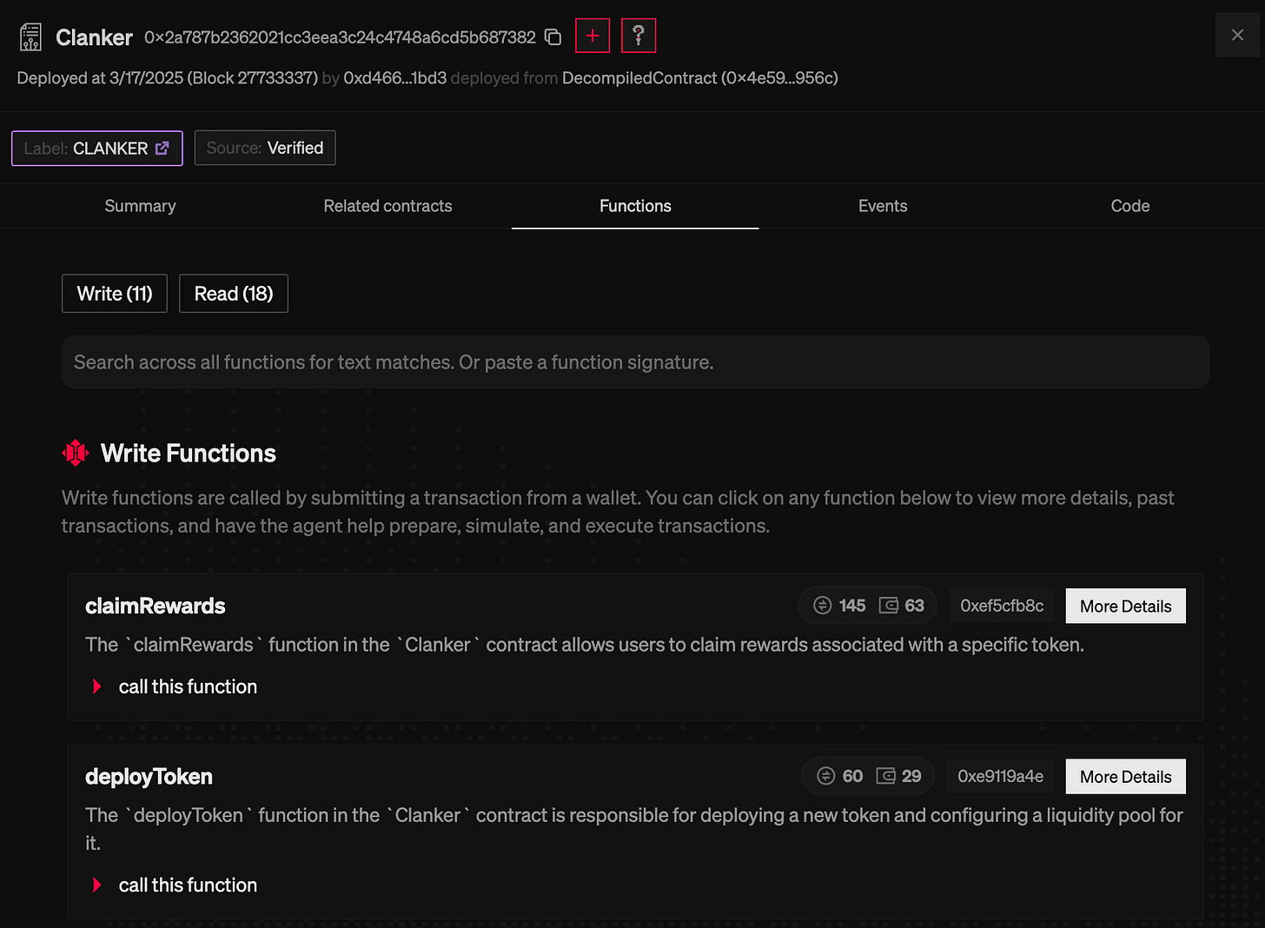
Task: Click the 0xe9119a4e selector badge
Action: click(1000, 776)
